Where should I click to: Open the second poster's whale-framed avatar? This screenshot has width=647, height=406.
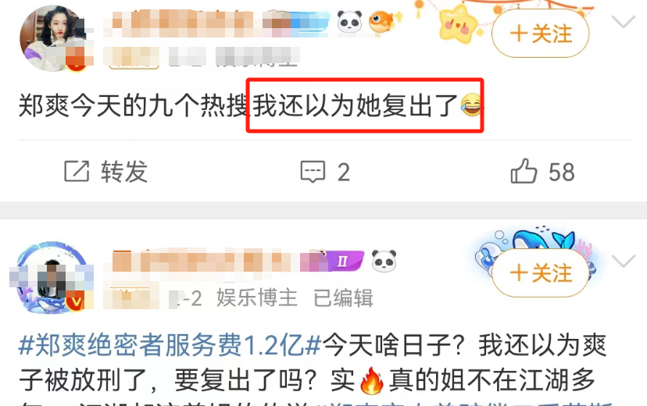coord(51,278)
